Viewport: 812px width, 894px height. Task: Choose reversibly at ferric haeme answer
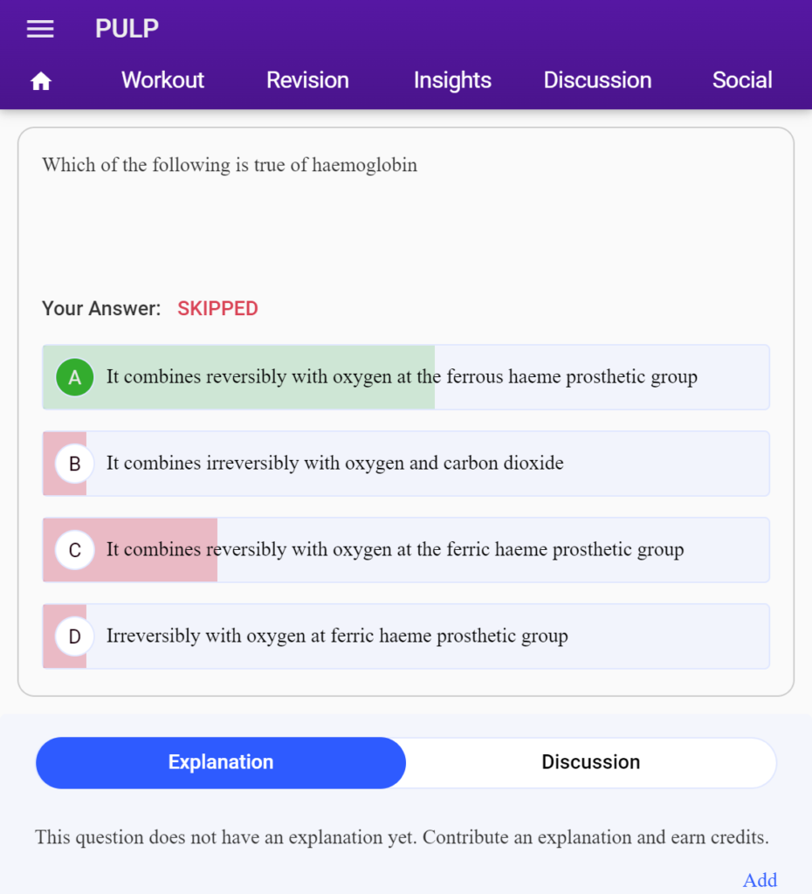click(x=406, y=550)
